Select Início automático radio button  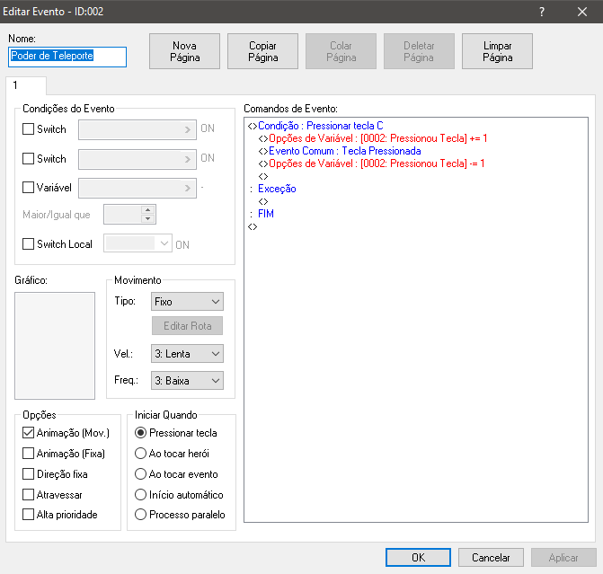click(141, 494)
